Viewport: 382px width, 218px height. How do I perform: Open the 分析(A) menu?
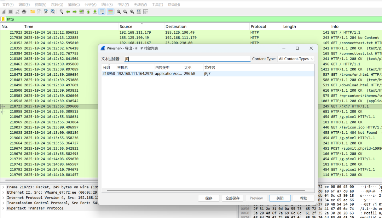click(91, 5)
